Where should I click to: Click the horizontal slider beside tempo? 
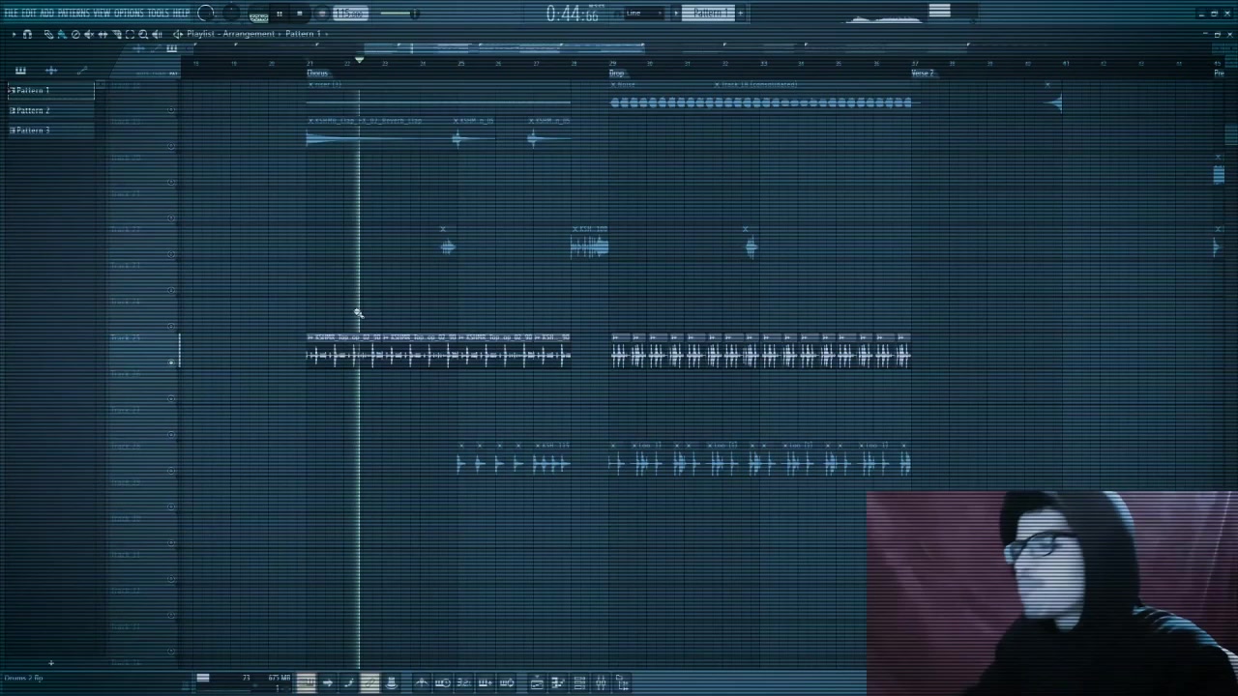[398, 14]
